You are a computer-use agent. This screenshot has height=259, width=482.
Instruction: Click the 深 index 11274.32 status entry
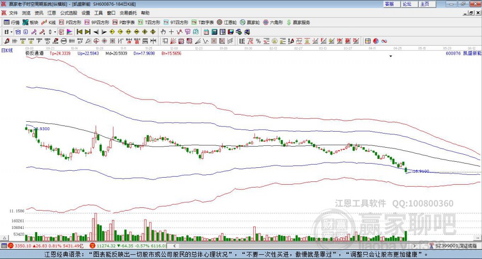pyautogui.click(x=128, y=246)
